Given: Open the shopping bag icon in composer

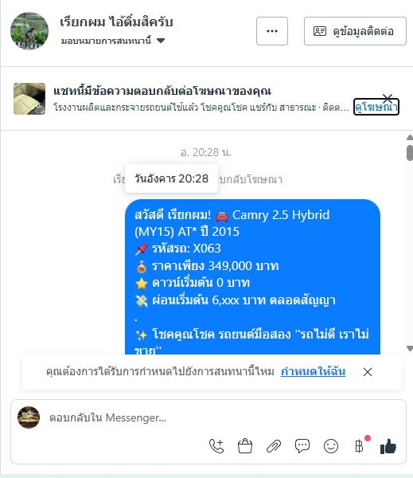Looking at the screenshot, I should click(245, 446).
